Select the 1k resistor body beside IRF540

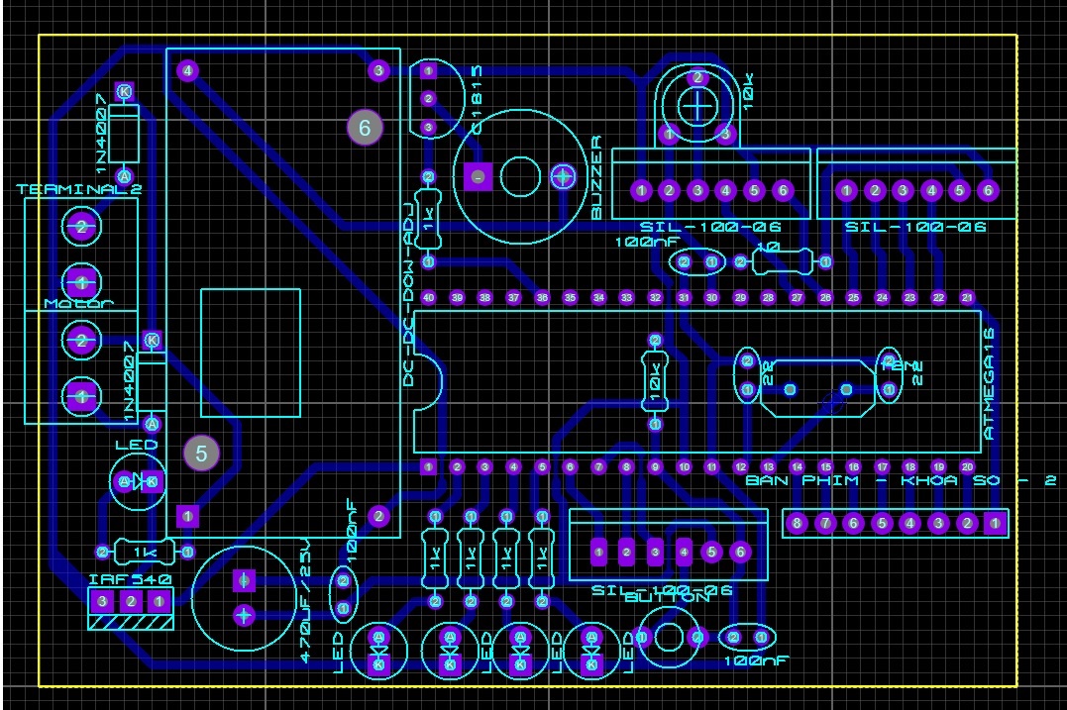point(145,552)
